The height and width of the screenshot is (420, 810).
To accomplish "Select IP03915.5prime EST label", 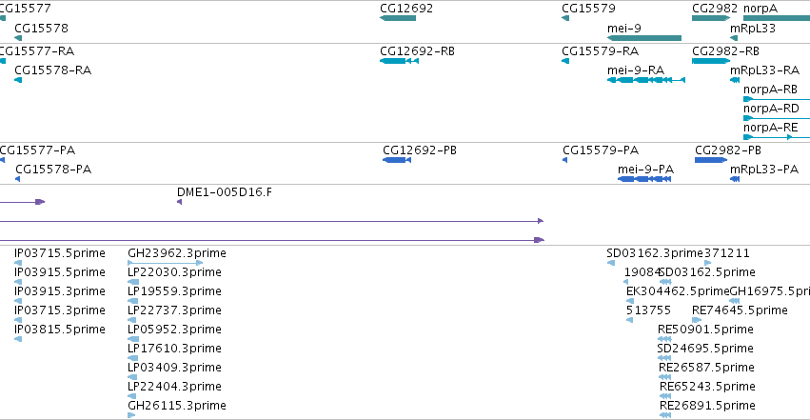I will (59, 272).
